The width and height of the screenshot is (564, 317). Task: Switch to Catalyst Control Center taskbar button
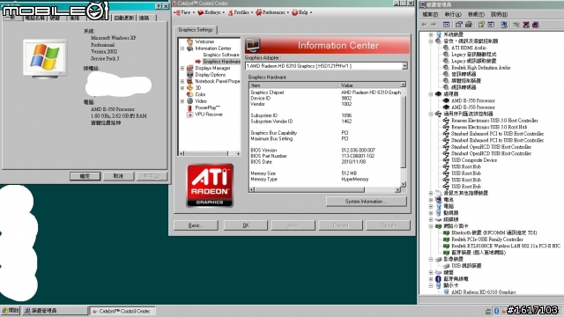tap(122, 311)
